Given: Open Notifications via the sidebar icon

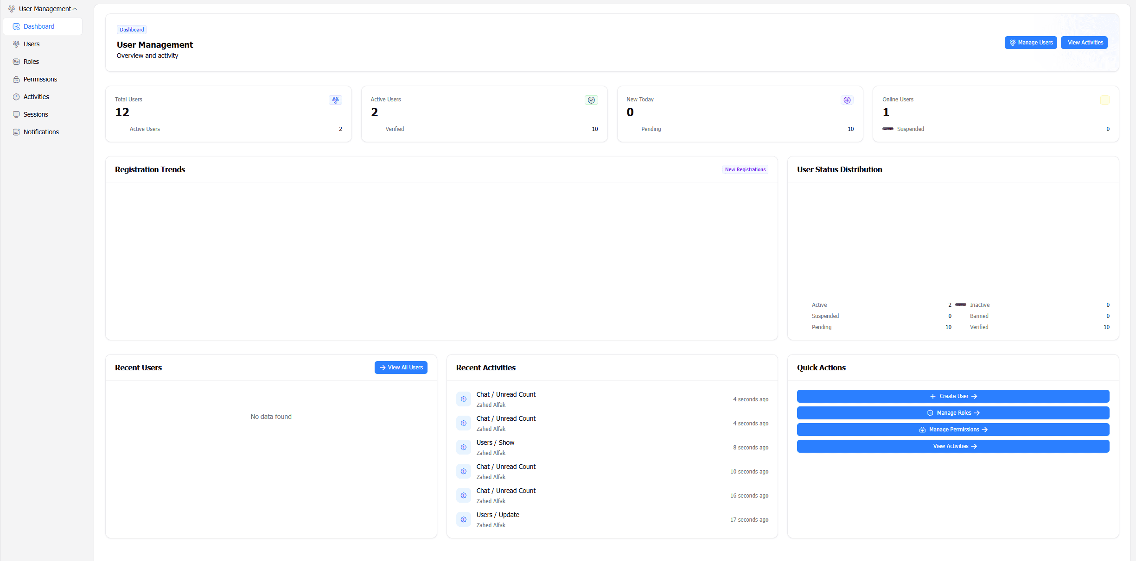Looking at the screenshot, I should [x=16, y=131].
